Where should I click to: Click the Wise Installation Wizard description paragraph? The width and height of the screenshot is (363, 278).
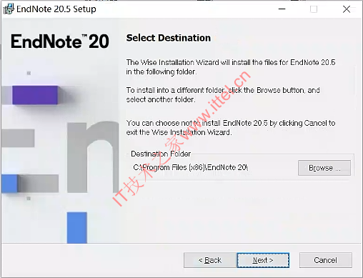(231, 67)
